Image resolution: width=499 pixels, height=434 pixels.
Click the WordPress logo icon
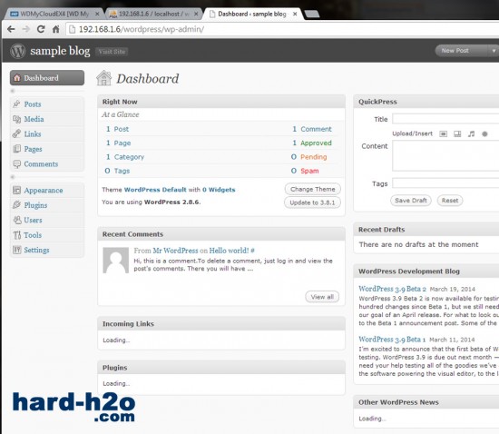pyautogui.click(x=18, y=51)
